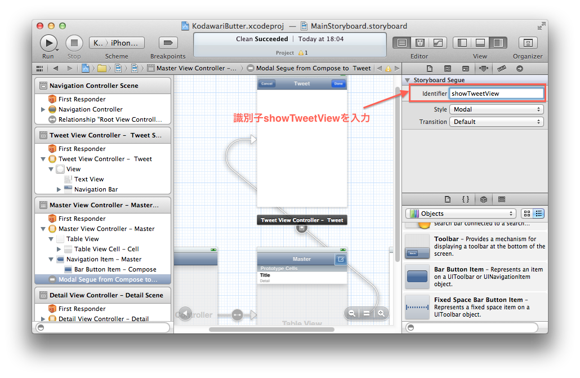Open the Object library cube icon
The width and height of the screenshot is (580, 378).
[484, 199]
